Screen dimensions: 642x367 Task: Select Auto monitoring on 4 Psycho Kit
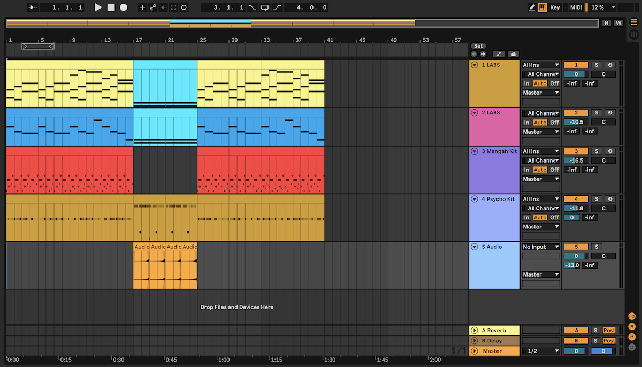pyautogui.click(x=540, y=218)
